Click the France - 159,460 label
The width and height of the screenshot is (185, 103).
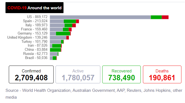[34, 29]
